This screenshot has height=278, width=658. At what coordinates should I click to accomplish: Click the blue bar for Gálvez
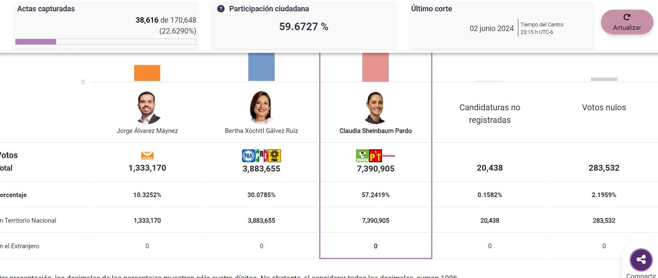(261, 67)
